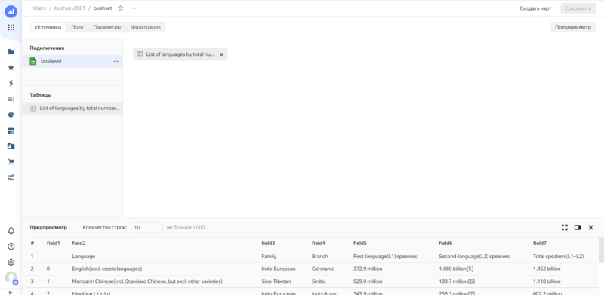This screenshot has height=295, width=604.
Task: Click the bushset breadcrumb title
Action: tap(103, 8)
